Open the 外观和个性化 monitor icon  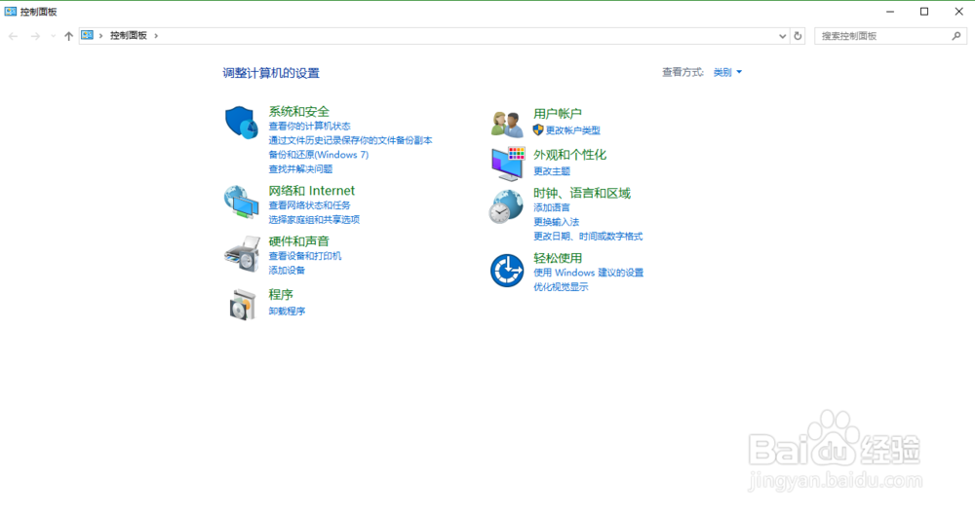point(508,164)
